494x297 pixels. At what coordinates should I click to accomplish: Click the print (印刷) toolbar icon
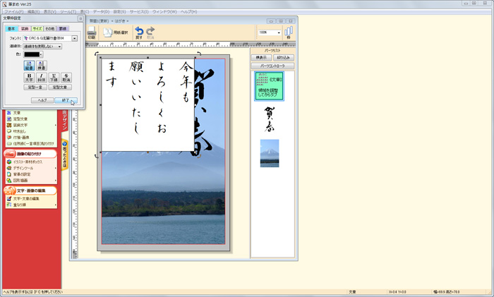tap(92, 32)
